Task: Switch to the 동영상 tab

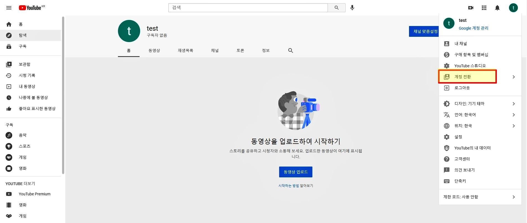Action: point(154,51)
